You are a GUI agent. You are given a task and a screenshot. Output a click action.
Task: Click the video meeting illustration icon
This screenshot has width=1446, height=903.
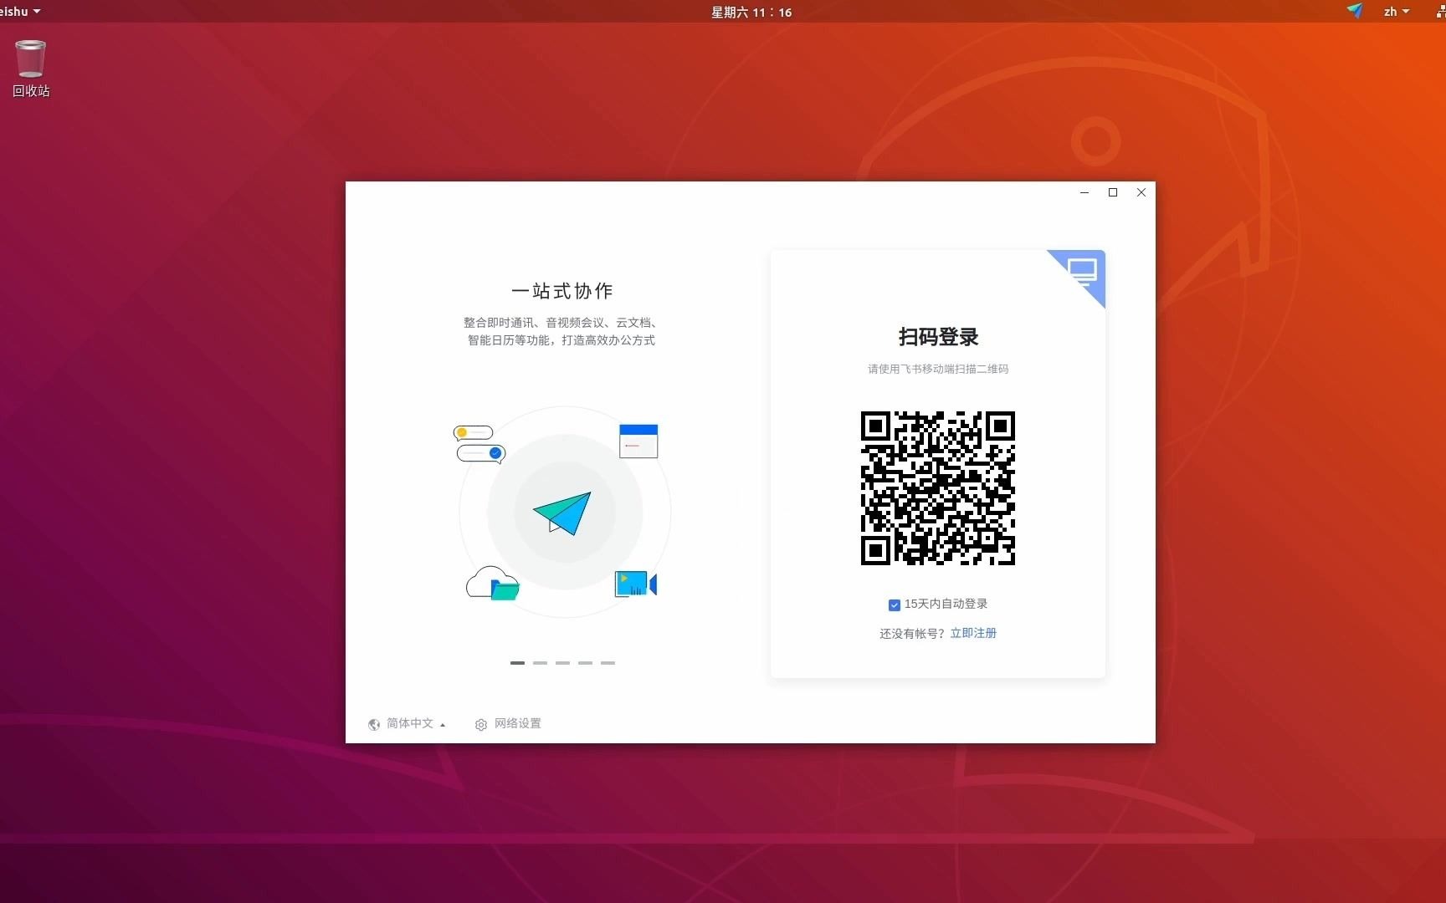point(636,584)
